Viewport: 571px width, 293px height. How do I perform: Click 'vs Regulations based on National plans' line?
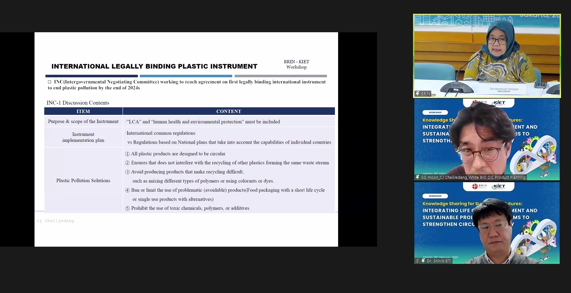pos(229,142)
